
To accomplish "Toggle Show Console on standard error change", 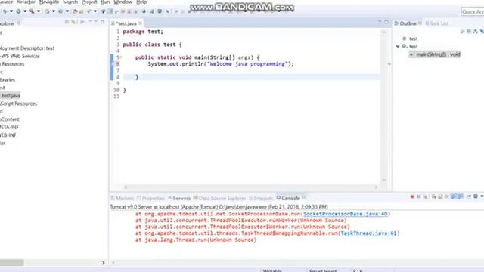I will (x=461, y=196).
